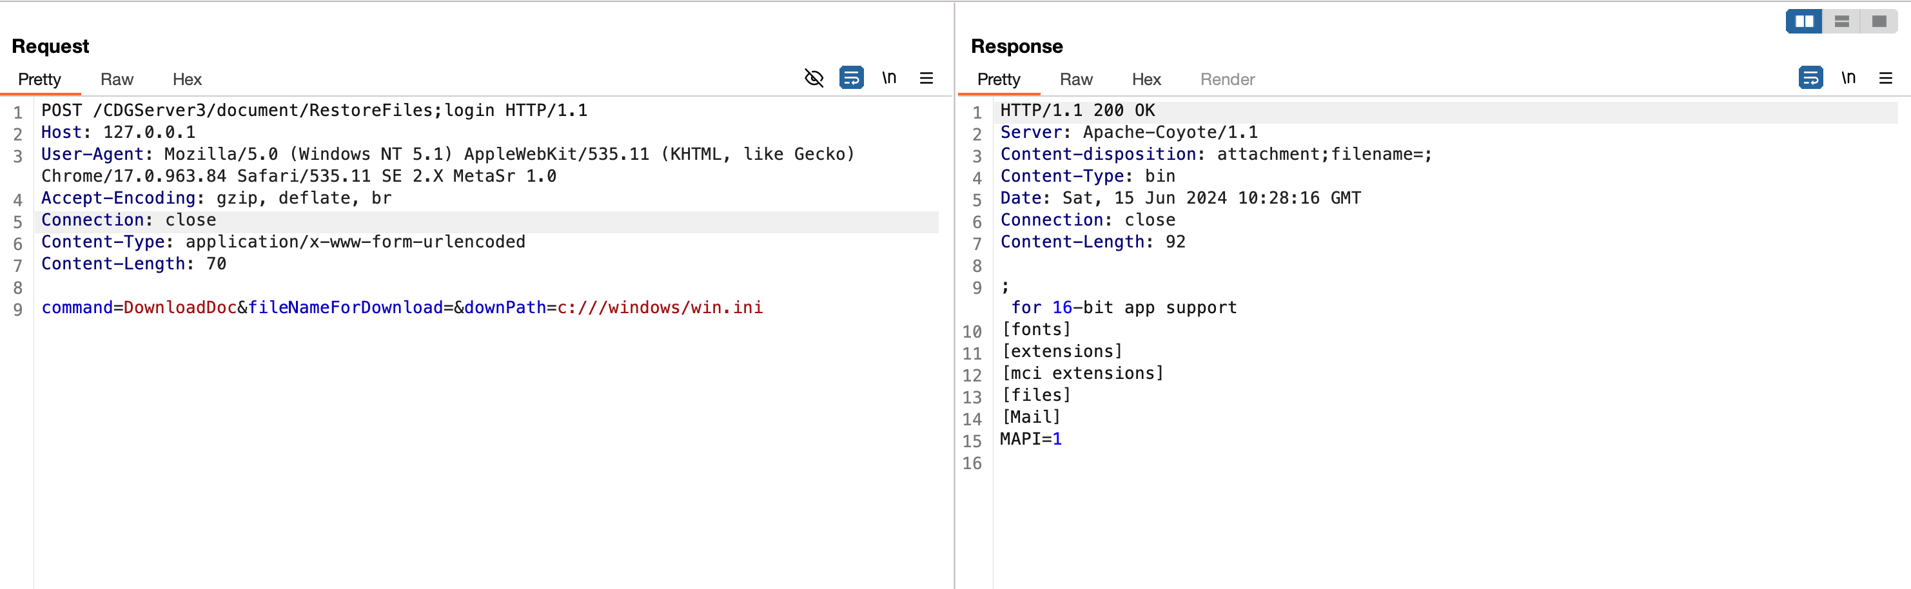Switch to Raw tab in Response

[x=1075, y=79]
